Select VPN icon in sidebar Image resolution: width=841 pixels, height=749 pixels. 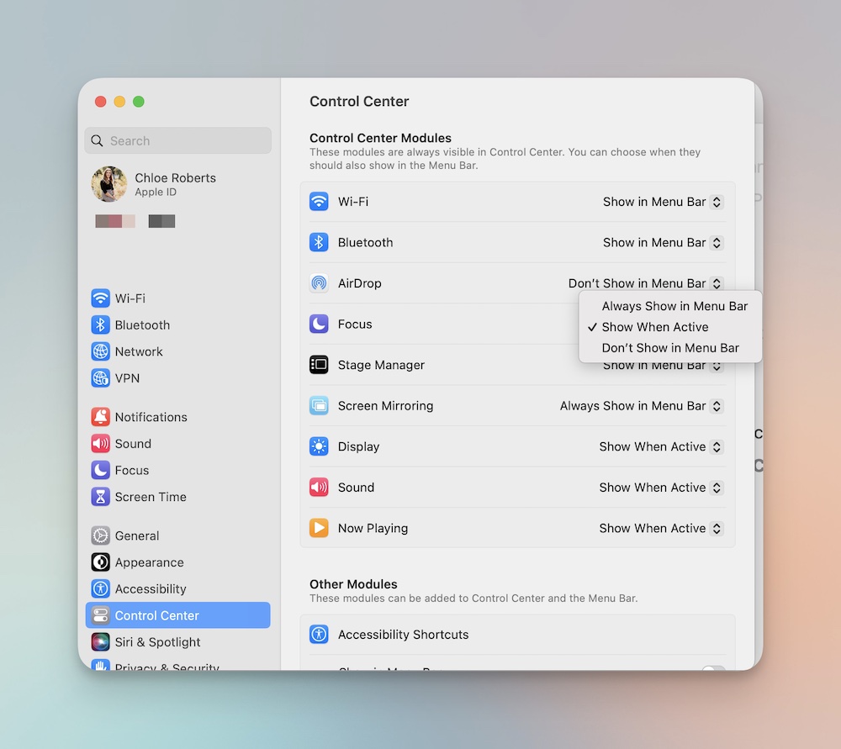coord(100,378)
